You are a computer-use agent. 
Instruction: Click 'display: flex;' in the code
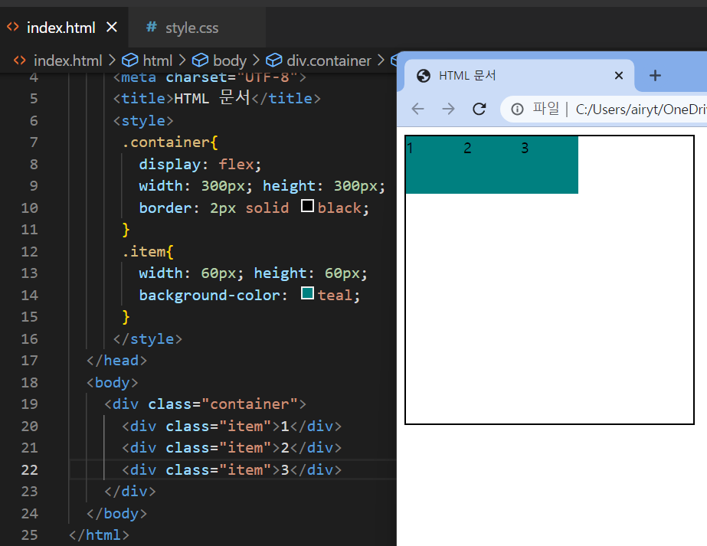pyautogui.click(x=200, y=164)
